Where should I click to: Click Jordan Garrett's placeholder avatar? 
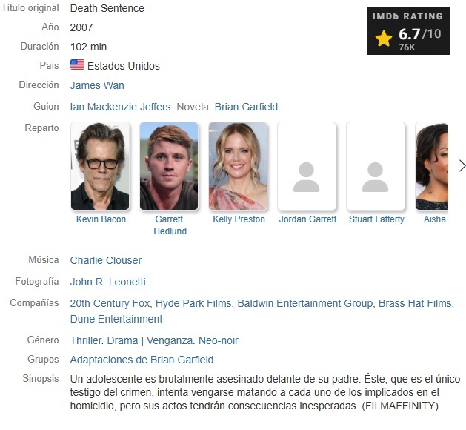[307, 166]
